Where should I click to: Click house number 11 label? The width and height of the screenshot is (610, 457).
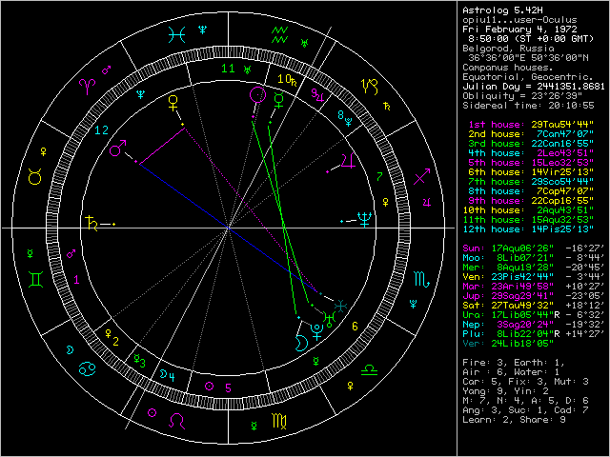(x=228, y=69)
